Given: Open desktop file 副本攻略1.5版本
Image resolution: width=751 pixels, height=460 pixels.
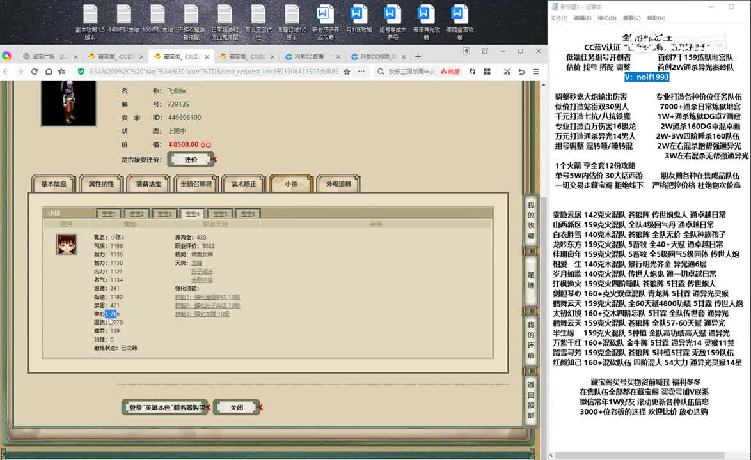Looking at the screenshot, I should (90, 22).
